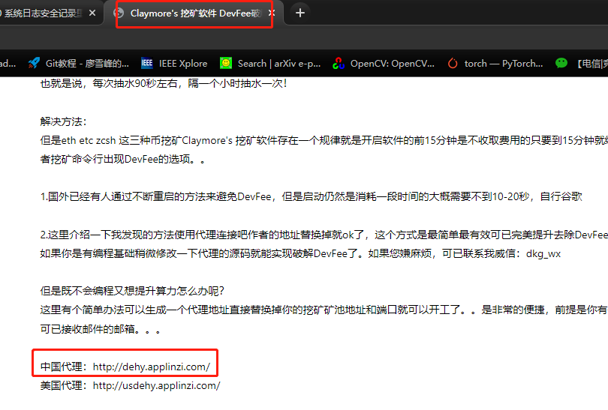Open the China proxy link dehy.applinzi.com
This screenshot has width=608, height=410.
152,367
